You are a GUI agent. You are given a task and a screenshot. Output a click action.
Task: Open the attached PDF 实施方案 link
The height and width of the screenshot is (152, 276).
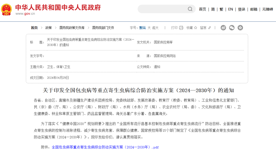click(105, 147)
